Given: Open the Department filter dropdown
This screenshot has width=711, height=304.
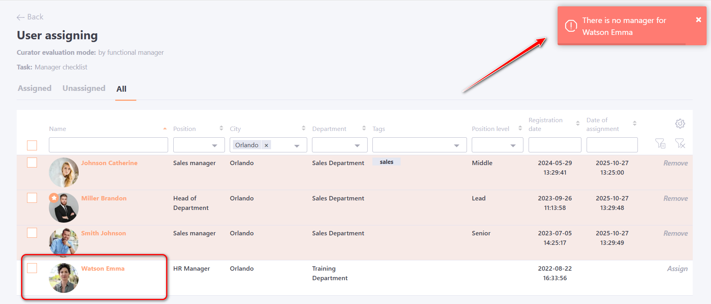Looking at the screenshot, I should click(357, 145).
